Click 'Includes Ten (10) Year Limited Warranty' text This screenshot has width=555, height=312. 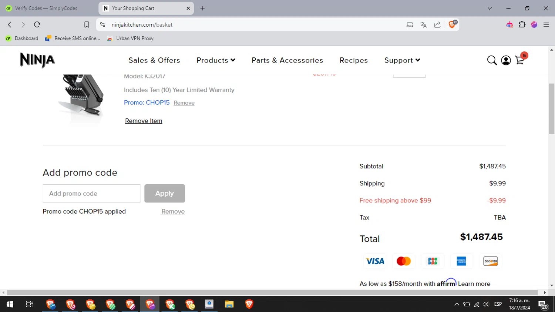[x=179, y=90]
